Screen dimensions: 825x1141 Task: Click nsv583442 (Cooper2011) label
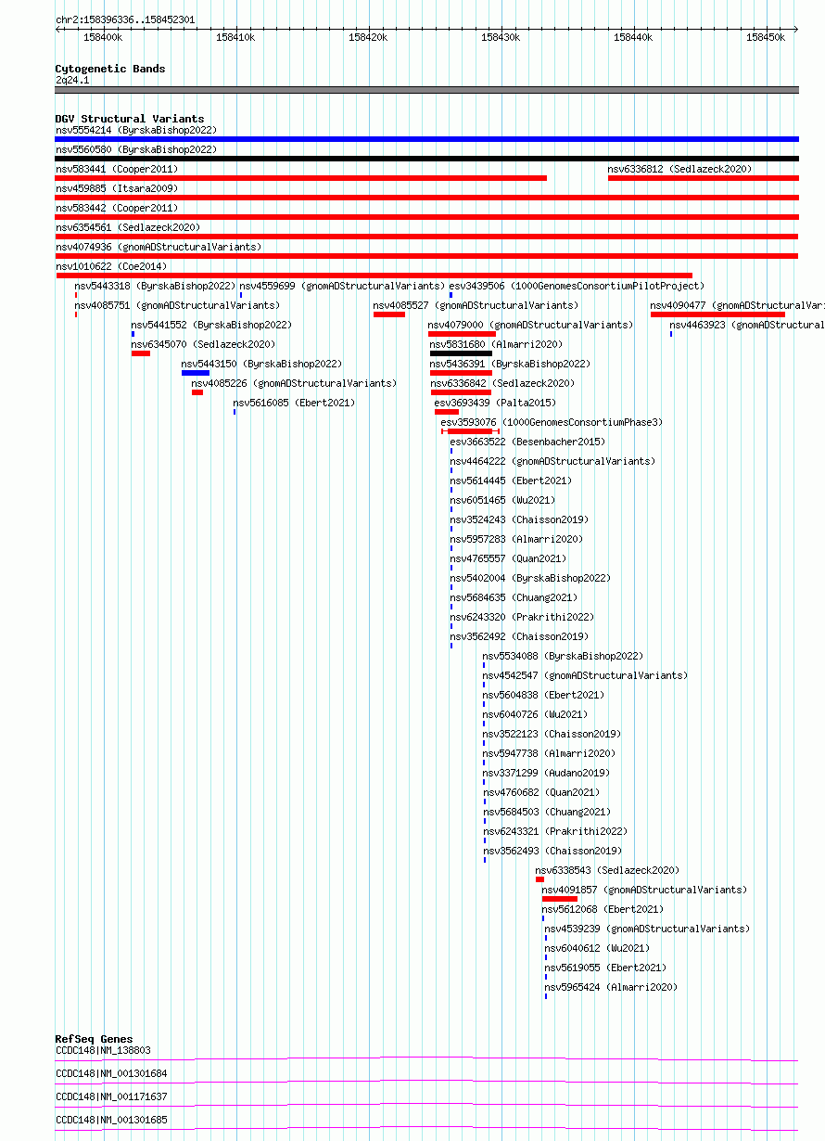click(x=117, y=209)
